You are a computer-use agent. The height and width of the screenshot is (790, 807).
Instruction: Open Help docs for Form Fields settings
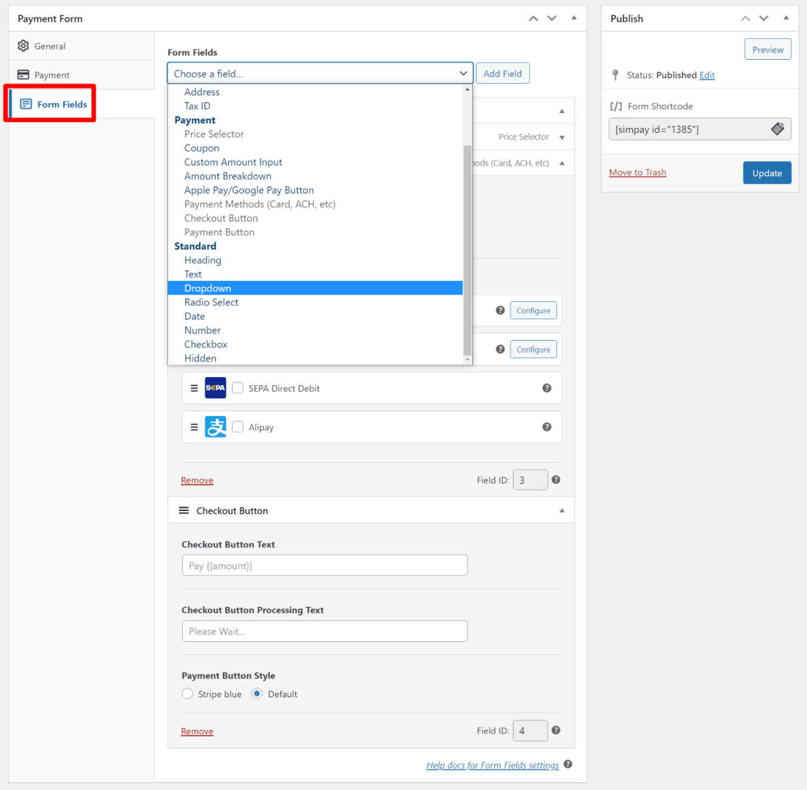pyautogui.click(x=493, y=765)
